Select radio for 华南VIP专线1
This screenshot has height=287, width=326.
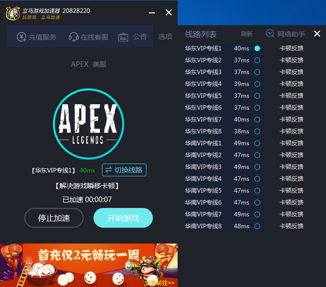tap(257, 143)
